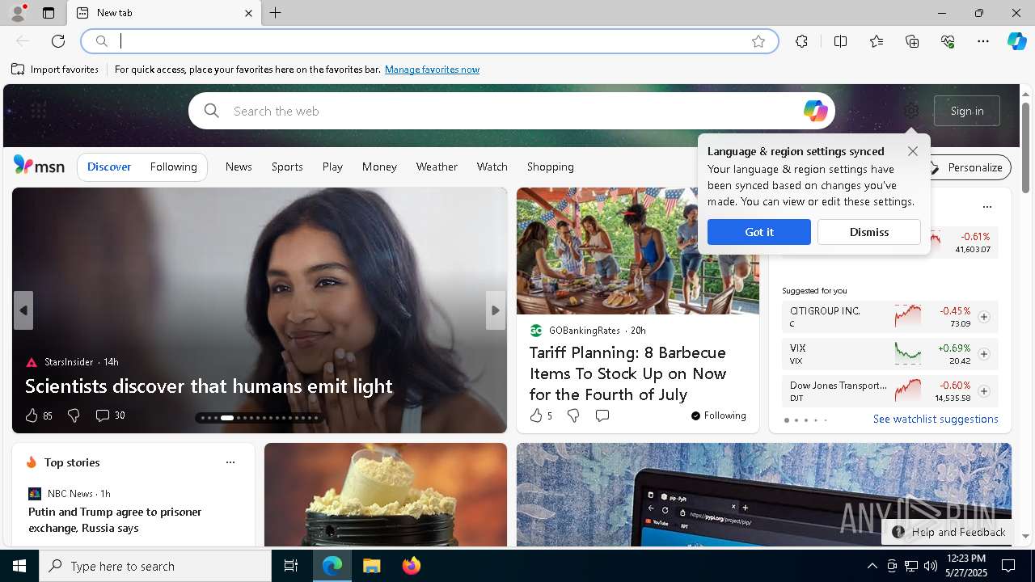Open the Watch section
The height and width of the screenshot is (582, 1035).
[x=492, y=167]
